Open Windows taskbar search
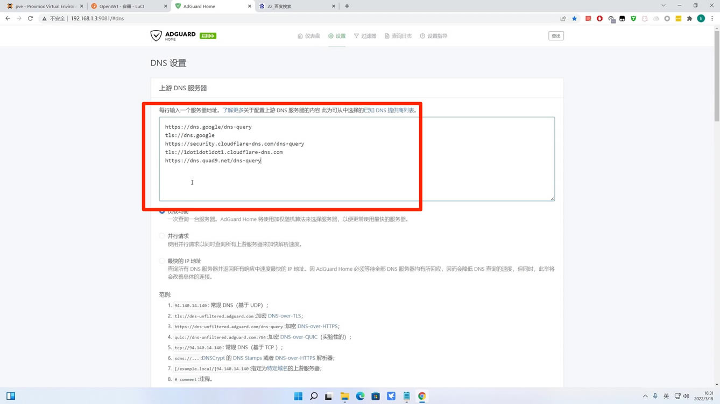The image size is (720, 404). click(x=314, y=396)
